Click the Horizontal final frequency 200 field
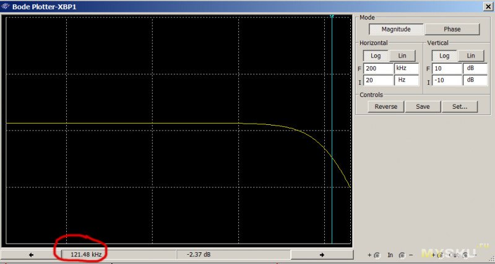 378,68
